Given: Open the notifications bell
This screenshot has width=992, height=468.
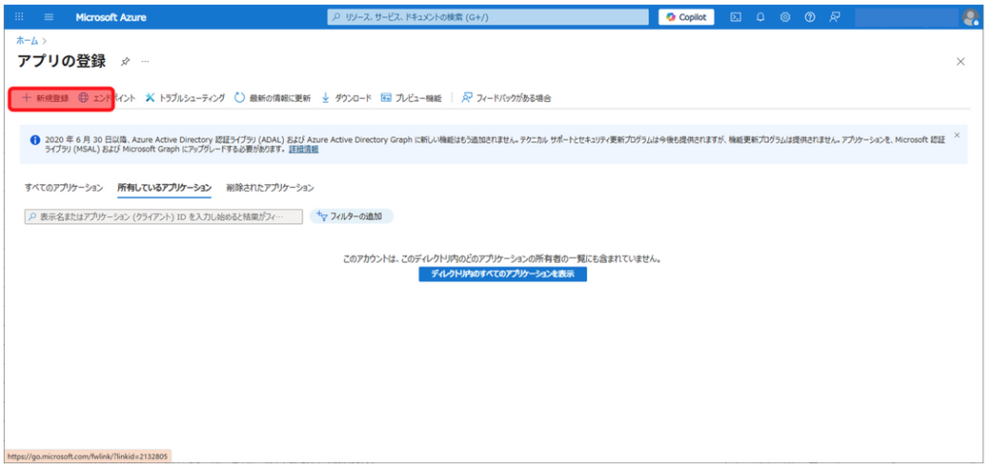Looking at the screenshot, I should (x=760, y=16).
